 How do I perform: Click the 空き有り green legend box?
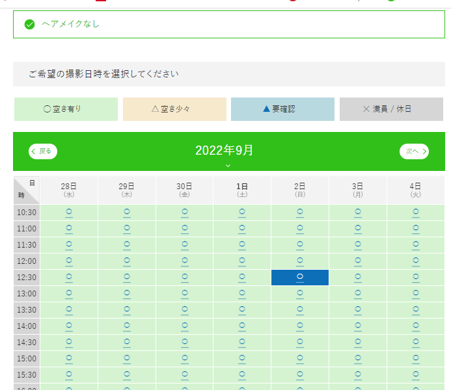tap(66, 109)
